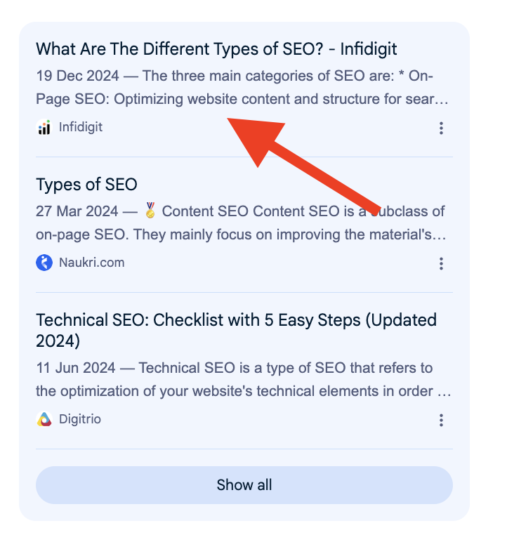
Task: Open three-dot menu for Digitrio result
Action: pos(441,420)
